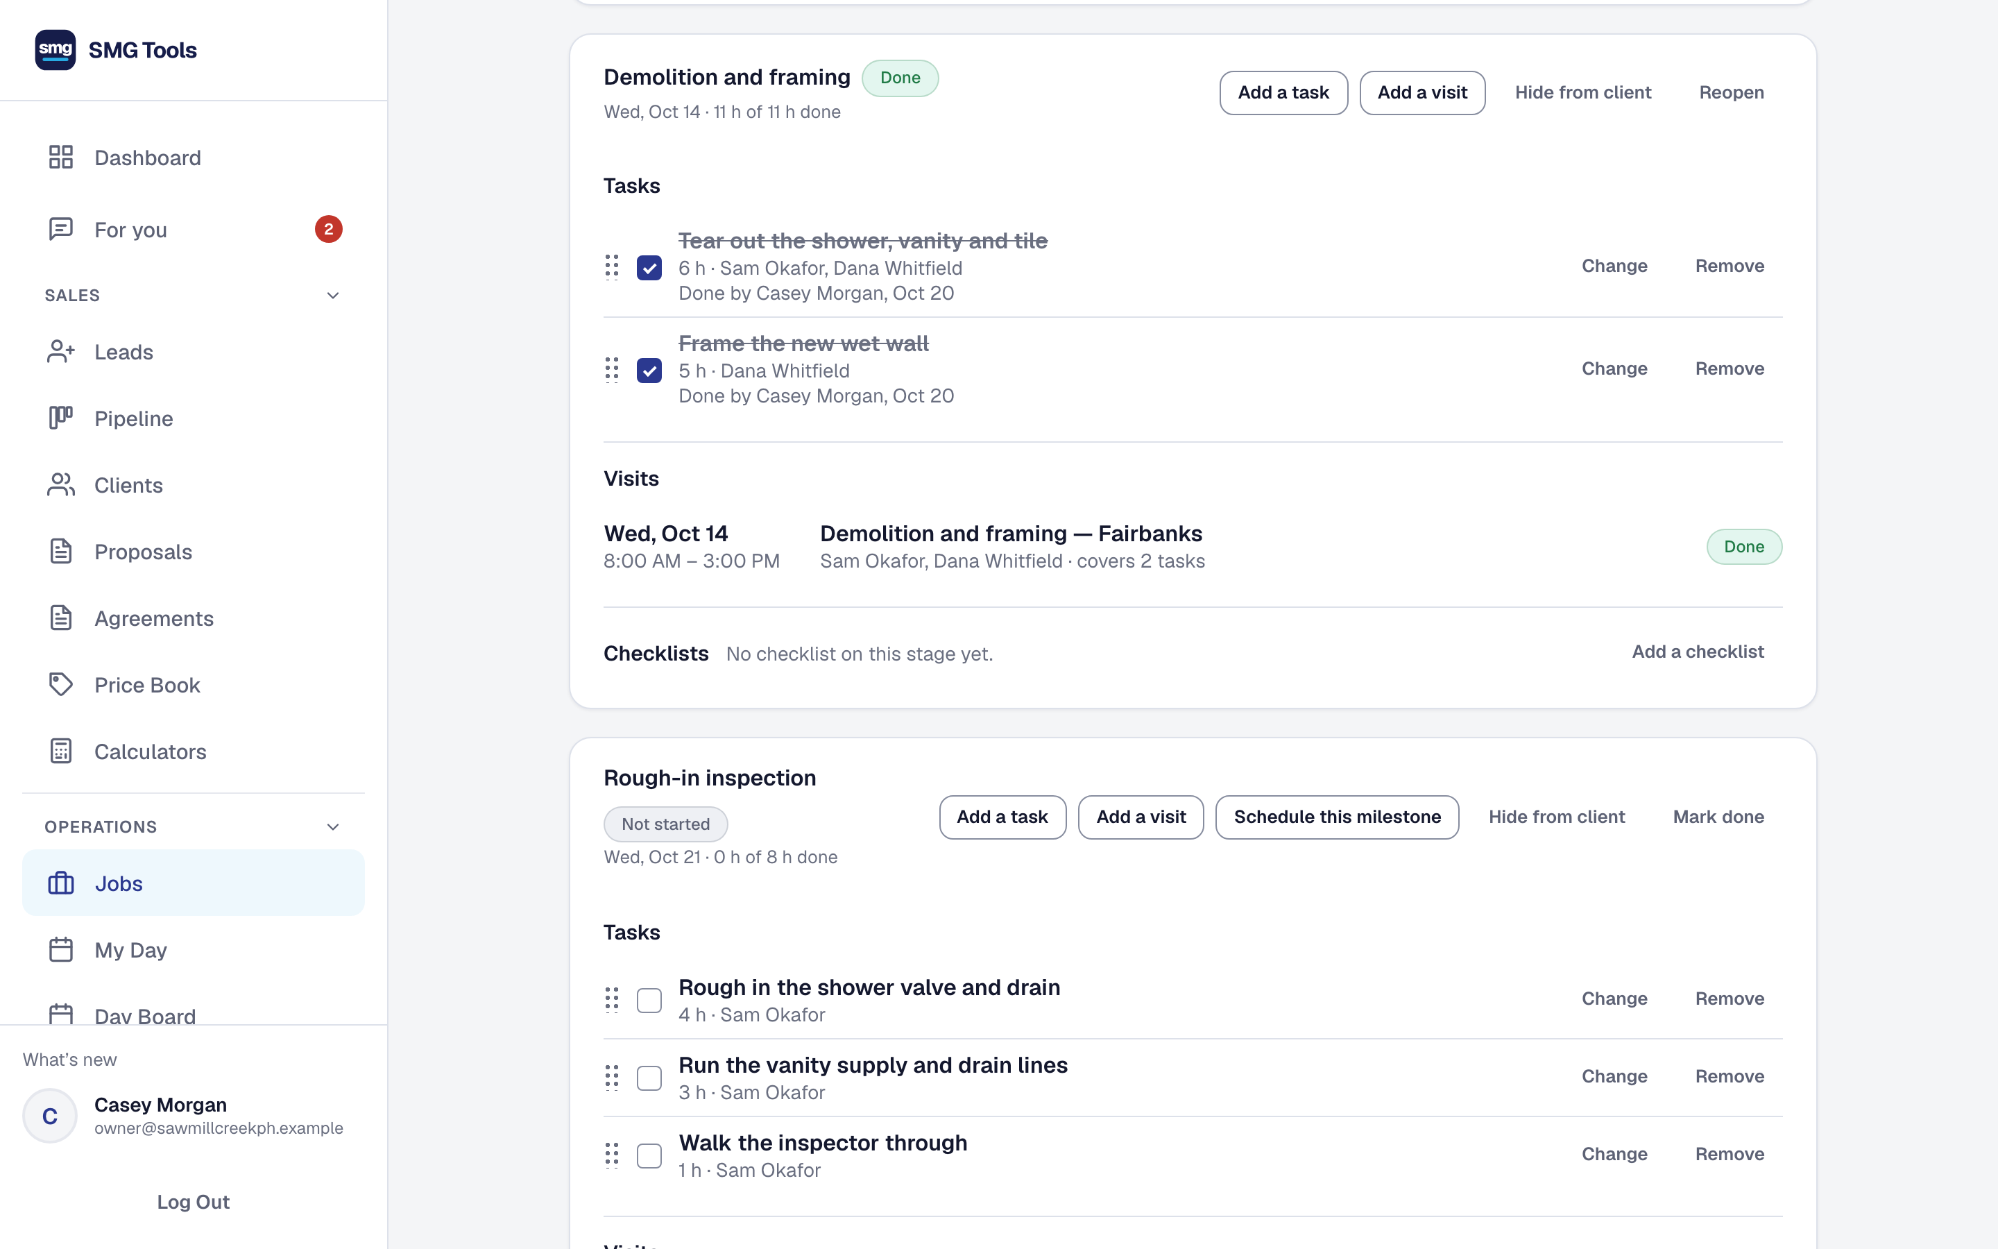1998x1249 pixels.
Task: Grab drag handle for Tear out the shower task
Action: (x=612, y=267)
